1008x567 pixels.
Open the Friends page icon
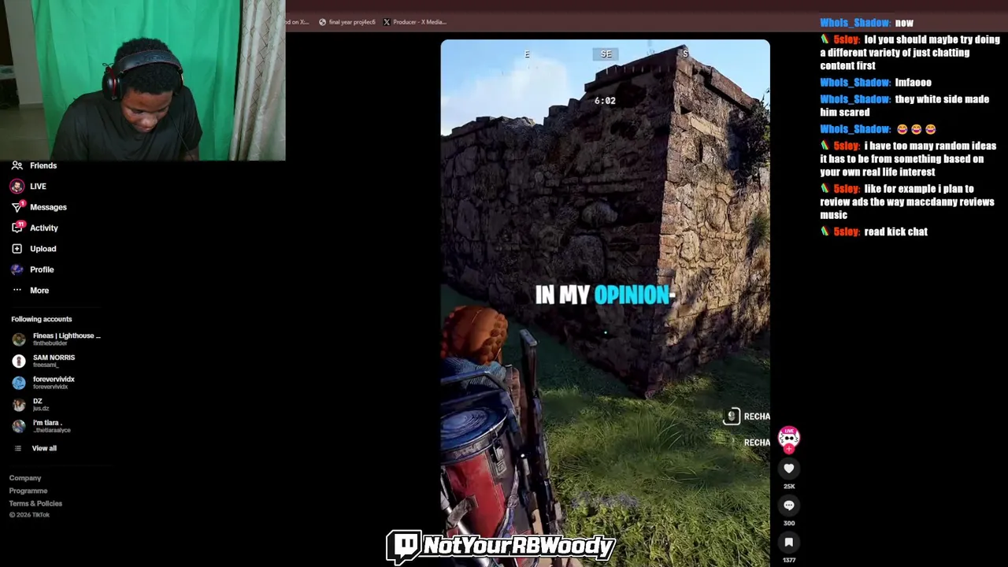point(17,165)
